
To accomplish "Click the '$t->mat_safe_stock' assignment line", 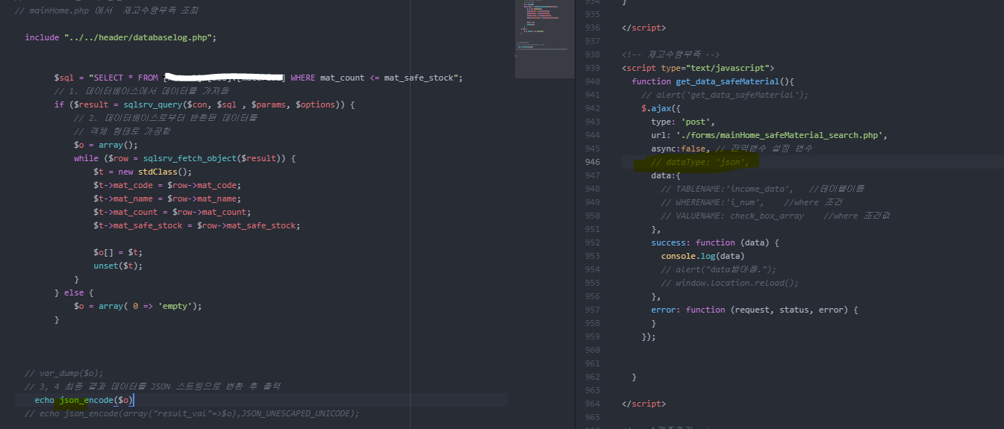I will coord(196,225).
